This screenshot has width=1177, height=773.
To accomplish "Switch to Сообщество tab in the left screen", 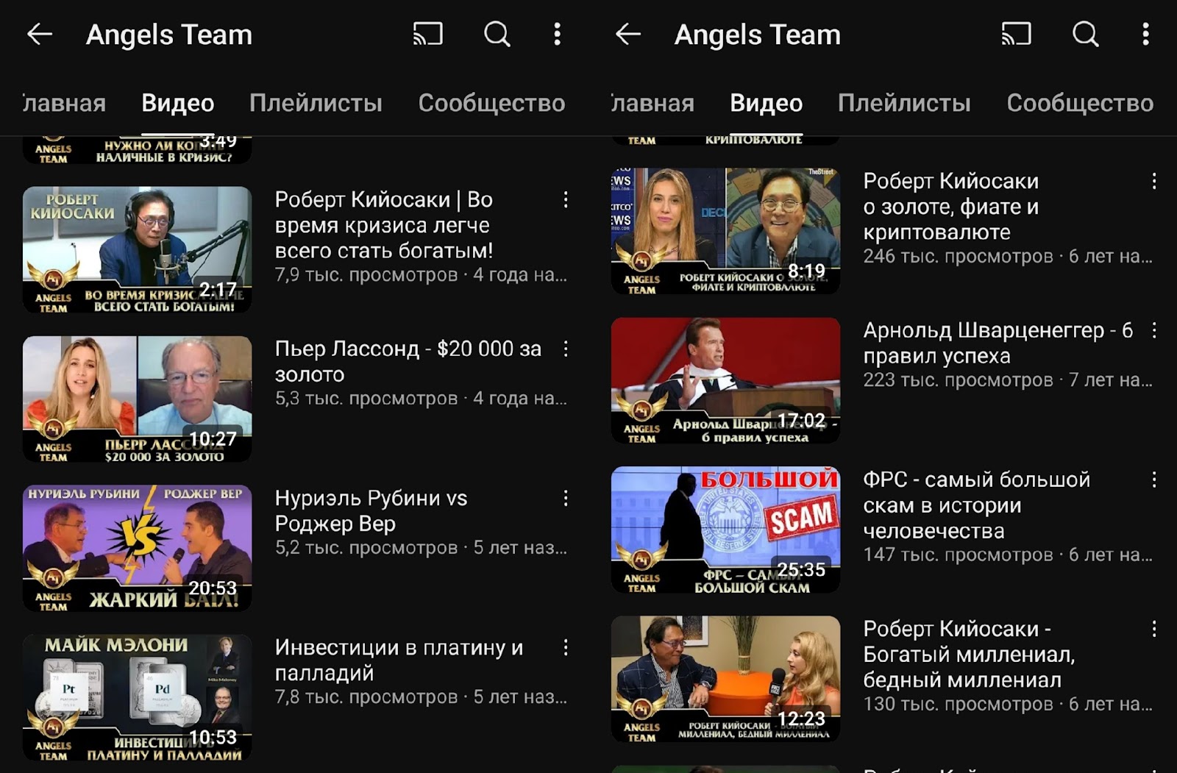I will point(491,103).
